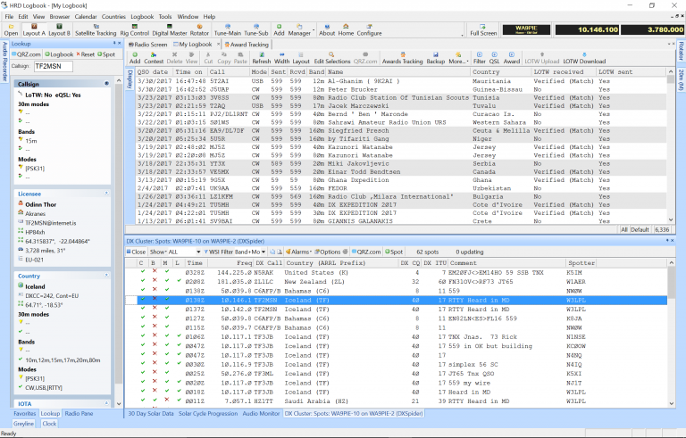
Task: Open Digital Master from toolbar
Action: [x=170, y=29]
